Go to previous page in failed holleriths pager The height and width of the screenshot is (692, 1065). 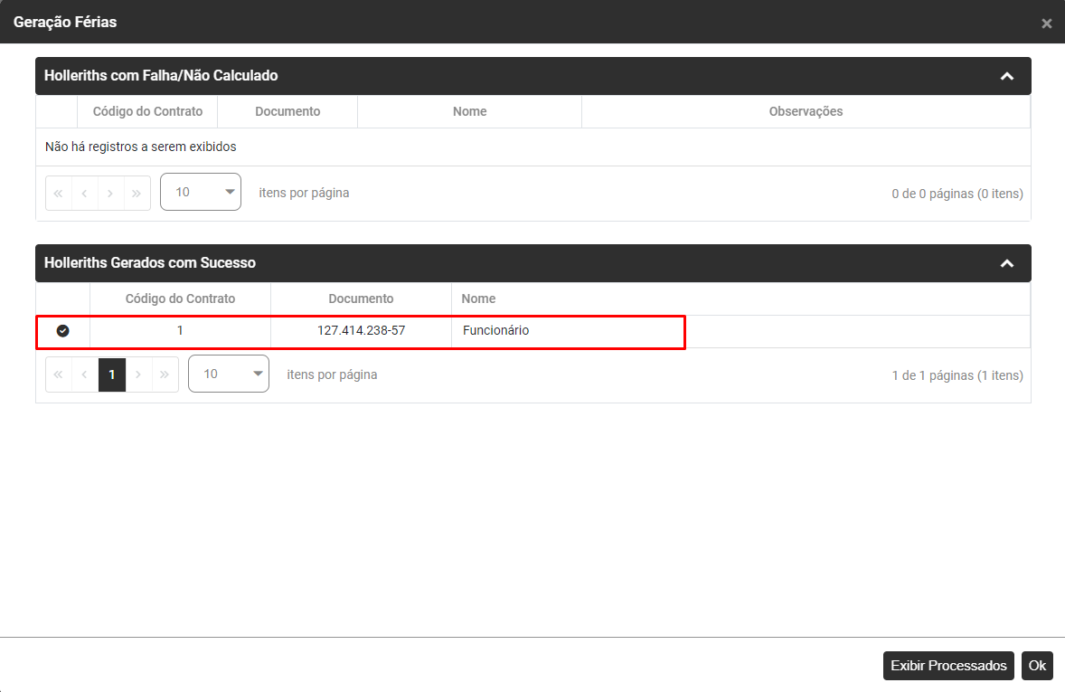[85, 193]
